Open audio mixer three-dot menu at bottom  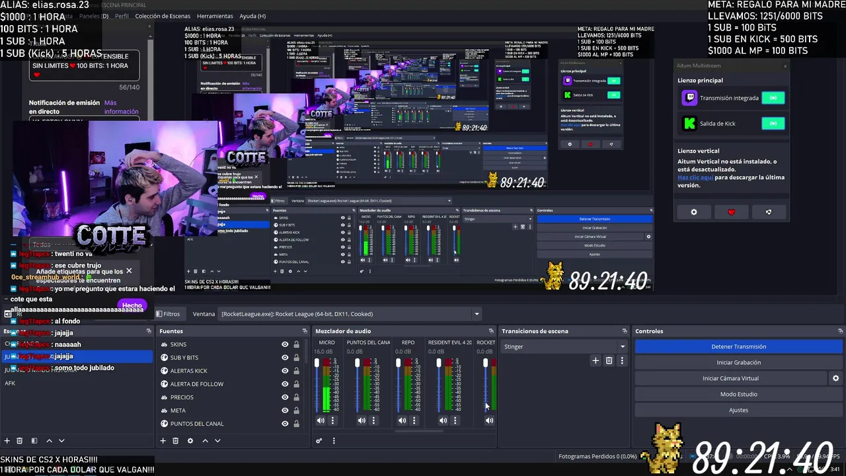[334, 441]
